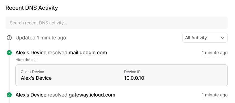Click the Device IP label
235x103 pixels.
point(132,72)
